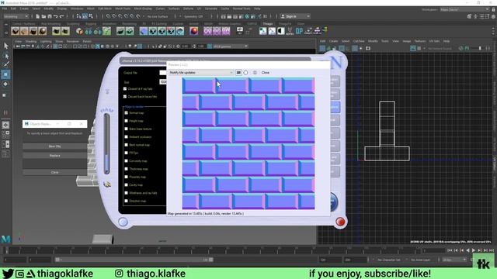Open the Mesh Tools menu
The image size is (497, 279).
coord(123,9)
